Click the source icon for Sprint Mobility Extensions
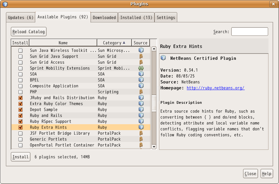Screen dimensions: 279x184 [141, 68]
